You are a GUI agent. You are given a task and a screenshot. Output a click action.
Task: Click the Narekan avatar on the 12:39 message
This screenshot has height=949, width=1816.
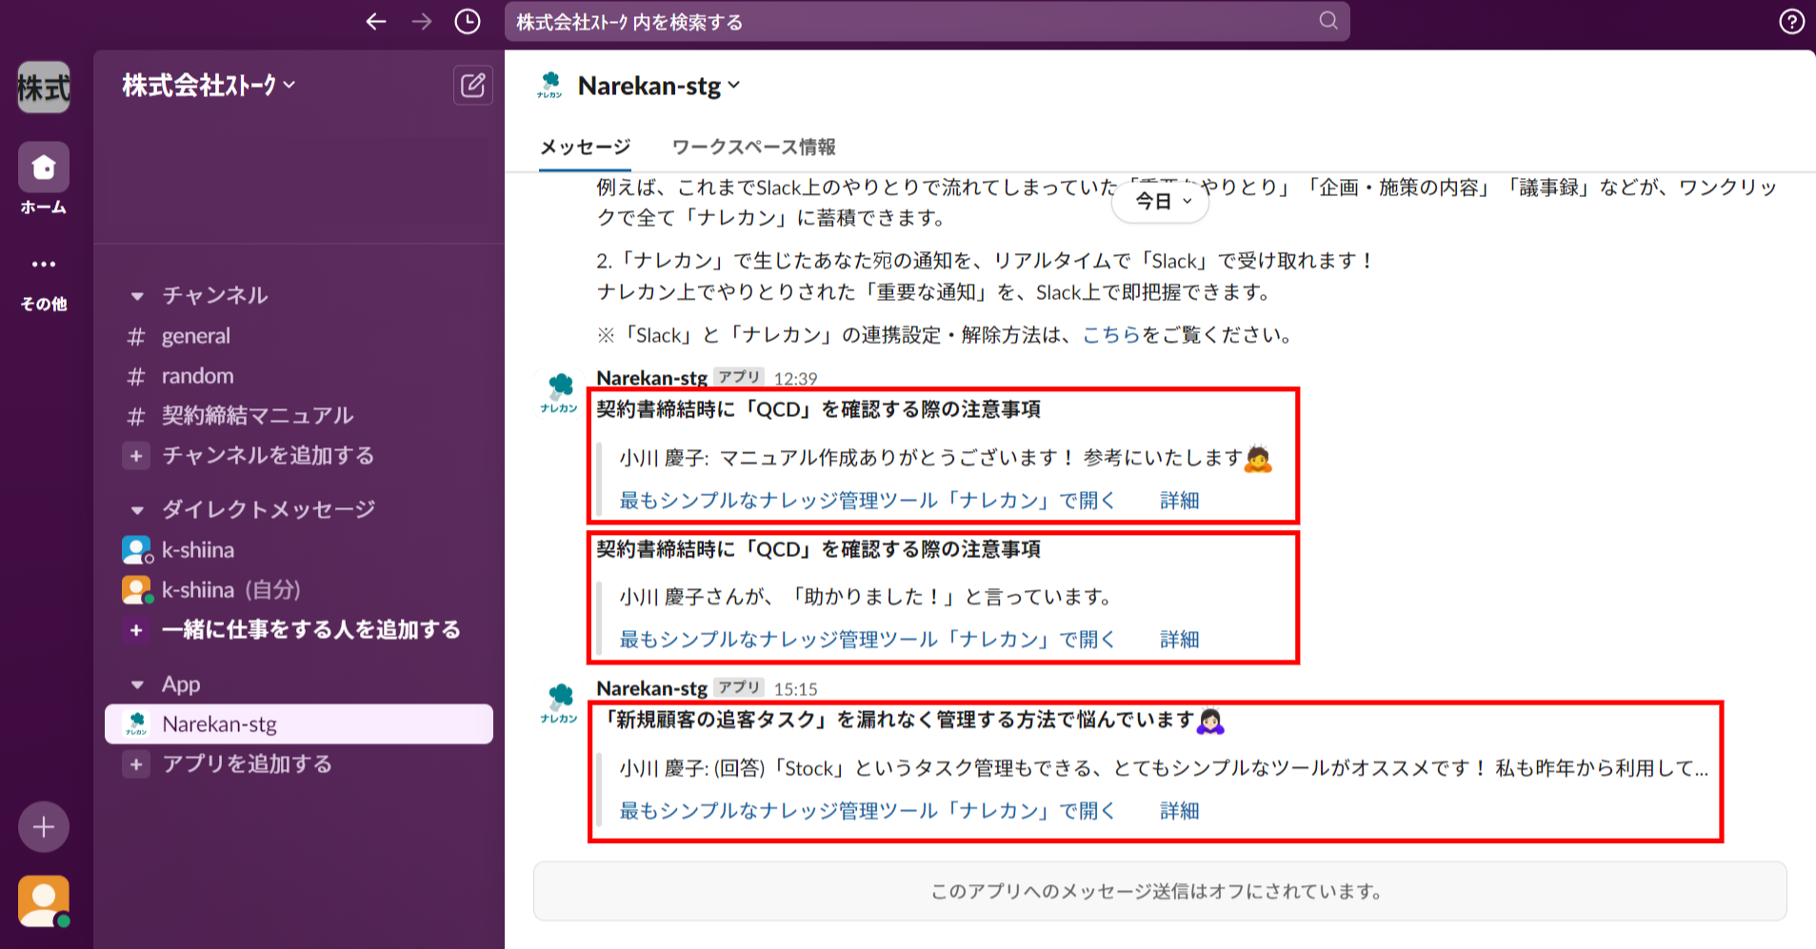[x=559, y=393]
